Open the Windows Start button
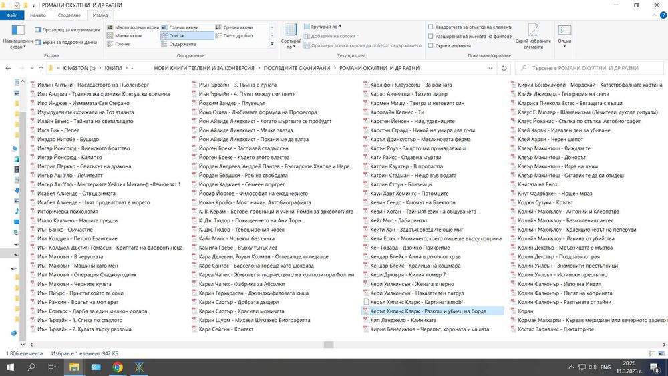The width and height of the screenshot is (668, 376). (x=10, y=367)
